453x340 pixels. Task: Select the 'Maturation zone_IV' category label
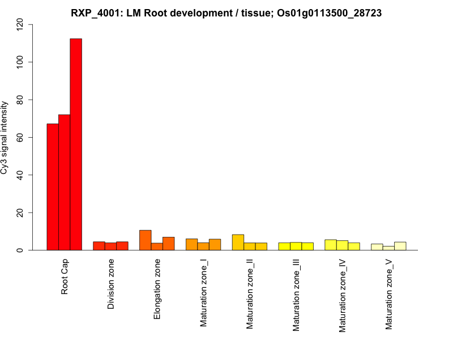344,295
